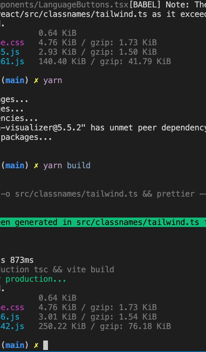The height and width of the screenshot is (352, 206).
Task: Click the green 'production...' text
Action: click(36, 279)
